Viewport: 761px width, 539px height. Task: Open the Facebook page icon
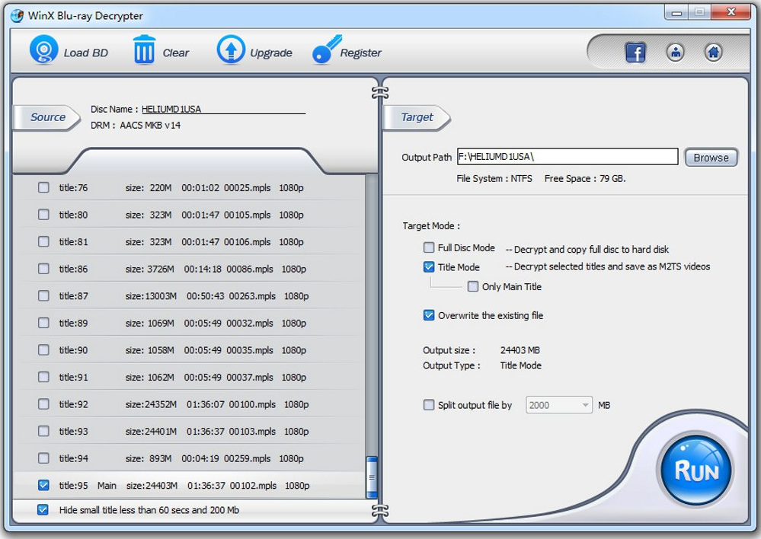point(635,53)
